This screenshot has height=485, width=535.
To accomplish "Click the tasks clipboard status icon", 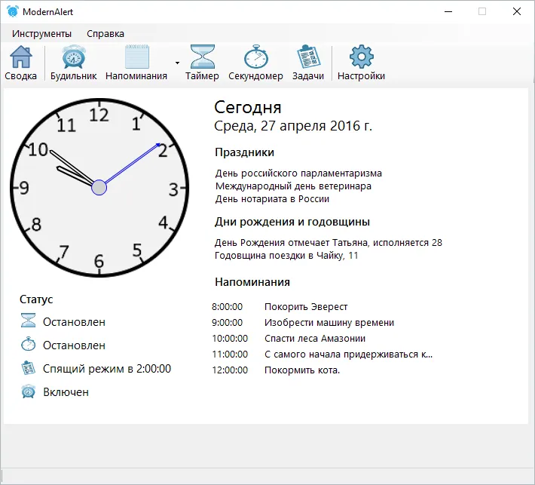I will pyautogui.click(x=29, y=368).
